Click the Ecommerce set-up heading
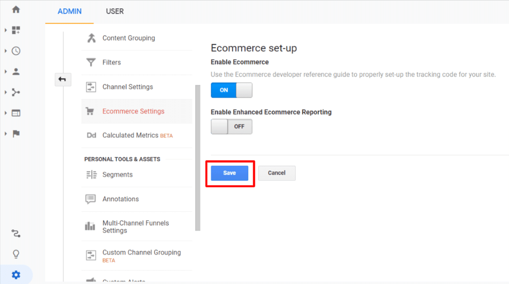This screenshot has width=509, height=284. click(254, 48)
